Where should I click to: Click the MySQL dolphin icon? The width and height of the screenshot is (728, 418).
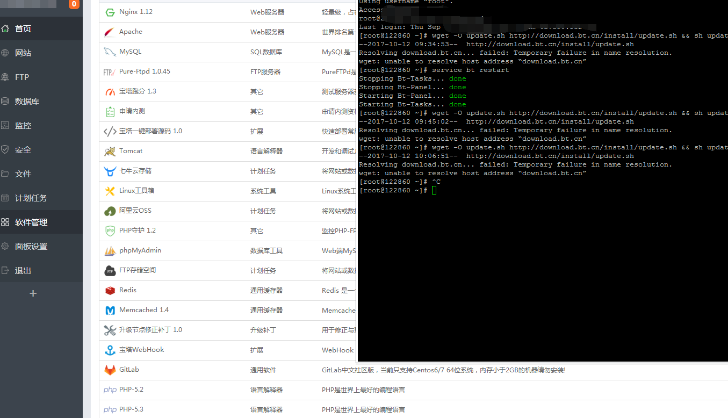tap(110, 52)
